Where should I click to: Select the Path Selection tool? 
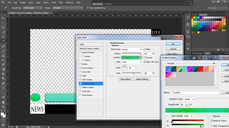click(x=3, y=92)
